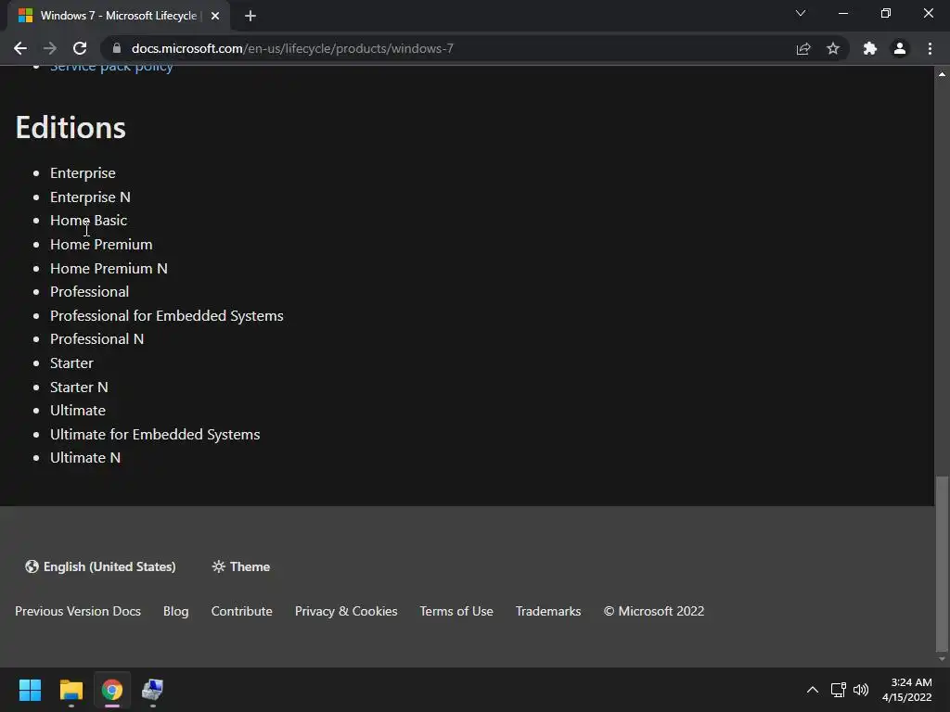The height and width of the screenshot is (712, 950).
Task: Click Home Premium N list item
Action: point(109,268)
